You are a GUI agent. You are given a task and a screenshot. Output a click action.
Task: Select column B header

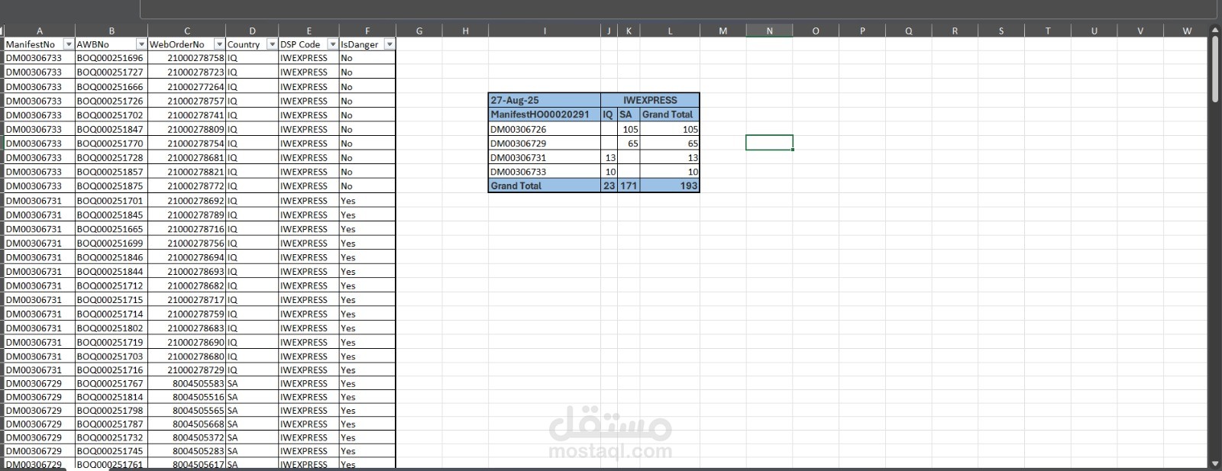pos(112,31)
